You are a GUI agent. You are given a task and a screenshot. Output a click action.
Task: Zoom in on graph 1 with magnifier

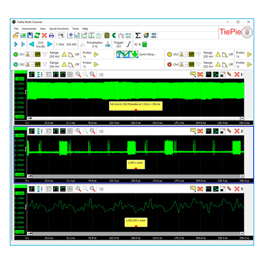(x=78, y=74)
